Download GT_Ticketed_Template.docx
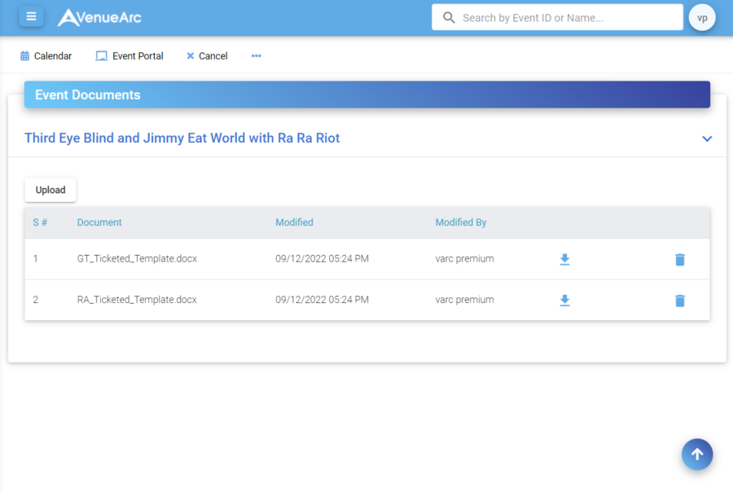Screen dimensions: 733x492 (x=564, y=259)
